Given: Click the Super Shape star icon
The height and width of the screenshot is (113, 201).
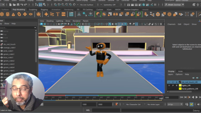Looking at the screenshot, I should pyautogui.click(x=46, y=14).
